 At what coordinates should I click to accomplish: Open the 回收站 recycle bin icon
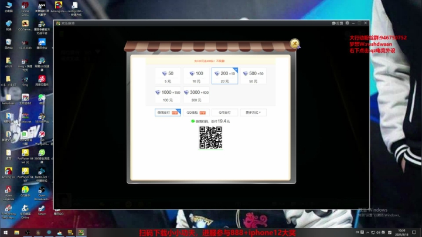8,44
